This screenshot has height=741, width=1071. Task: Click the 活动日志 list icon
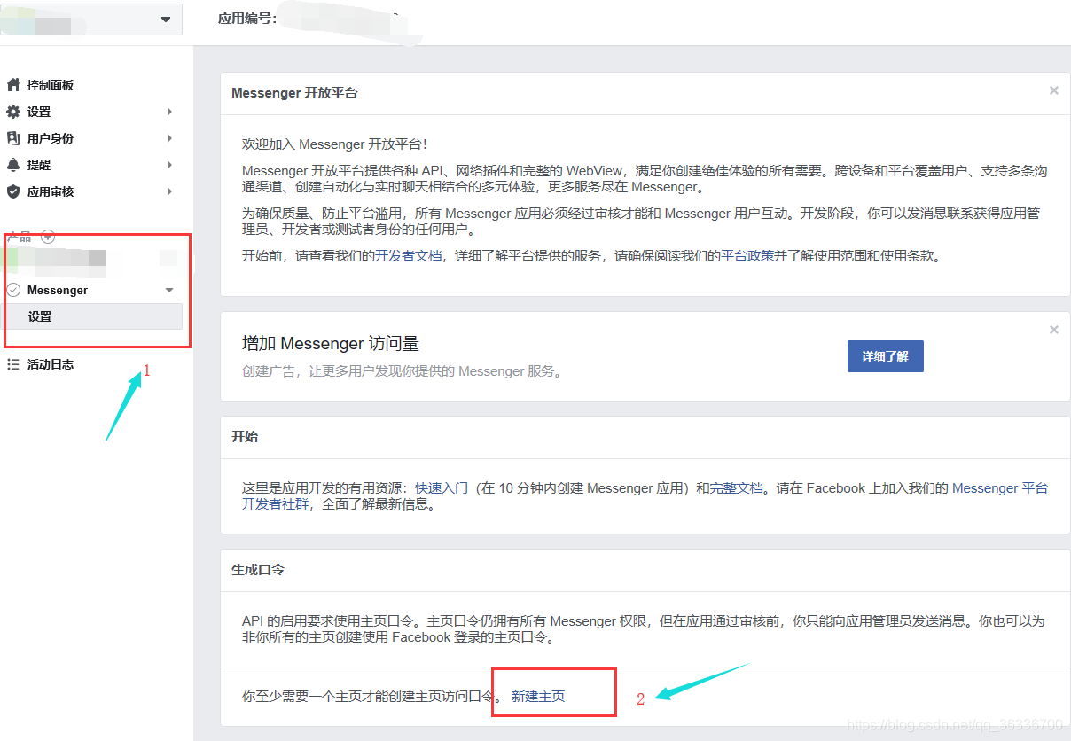(x=13, y=364)
